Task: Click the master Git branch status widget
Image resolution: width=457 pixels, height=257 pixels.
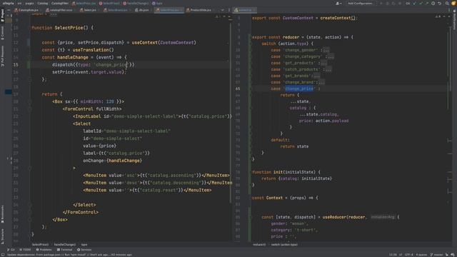Action: coord(436,255)
